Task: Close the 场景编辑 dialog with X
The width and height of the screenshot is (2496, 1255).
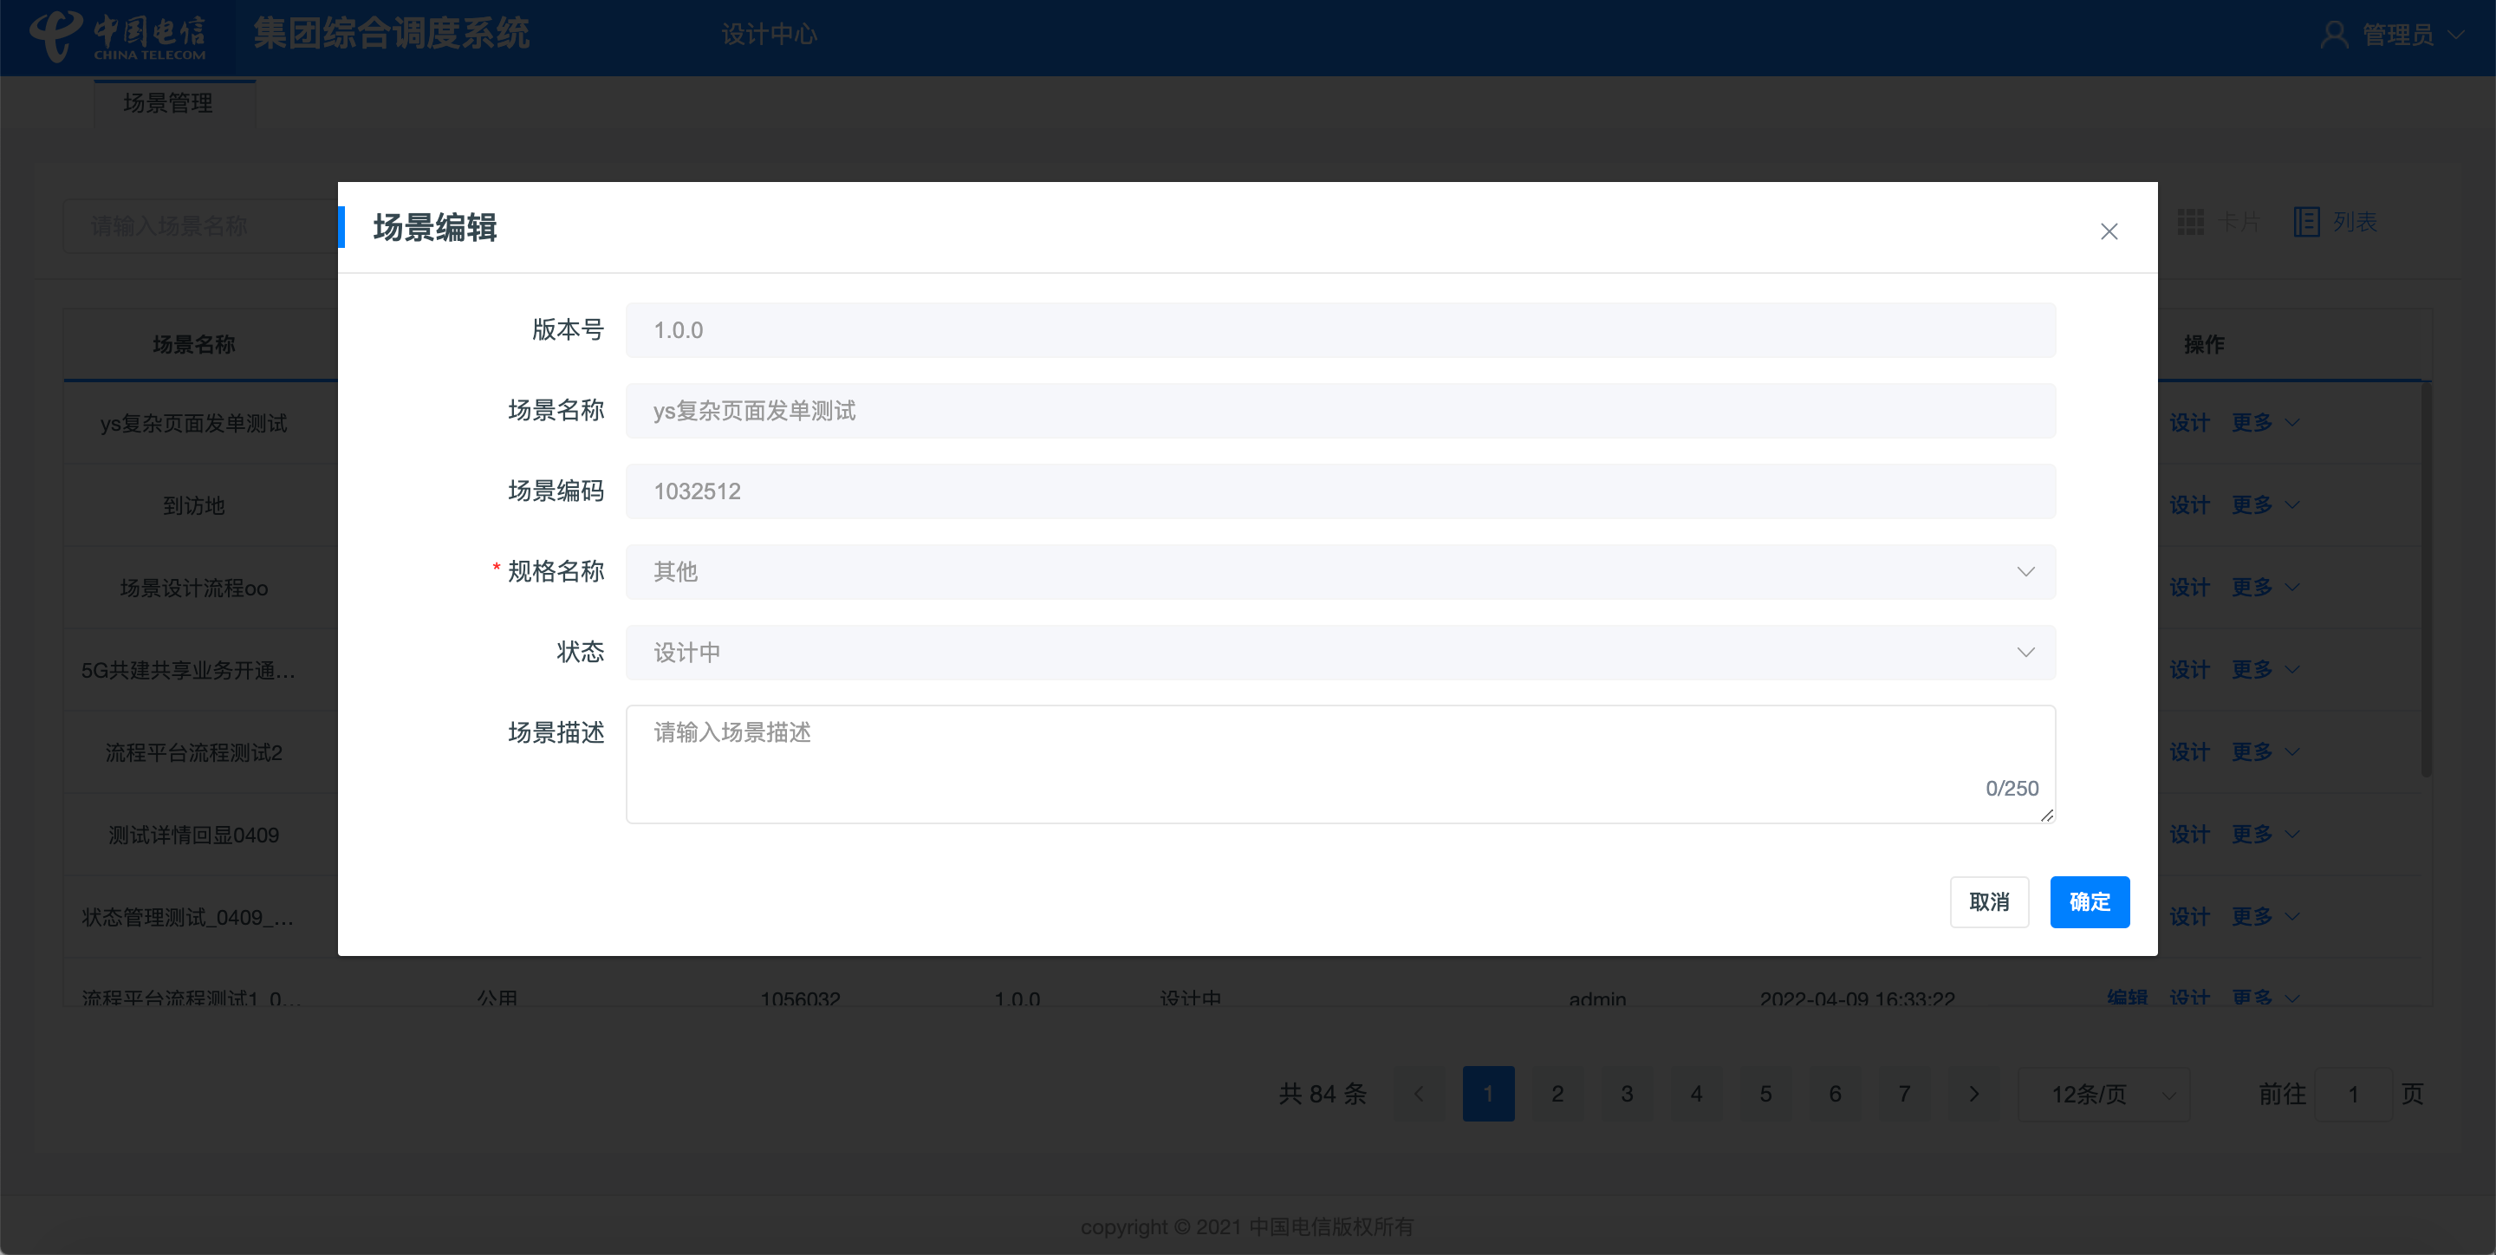Action: (x=2109, y=231)
